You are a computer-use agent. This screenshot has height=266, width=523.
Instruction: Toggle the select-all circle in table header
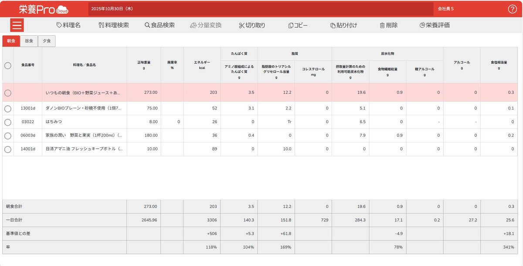pos(8,65)
